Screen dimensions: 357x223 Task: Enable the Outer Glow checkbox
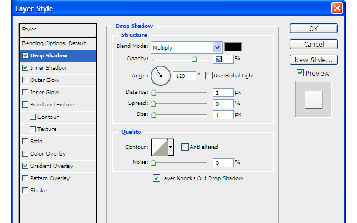pyautogui.click(x=25, y=80)
